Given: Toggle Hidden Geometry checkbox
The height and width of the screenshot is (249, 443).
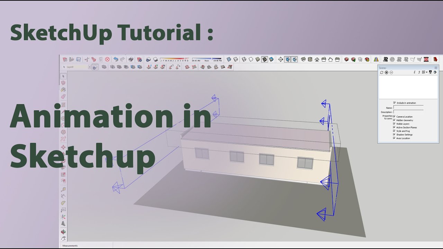Looking at the screenshot, I should [394, 120].
